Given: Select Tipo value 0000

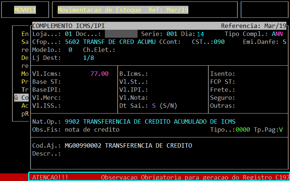Looking at the screenshot, I should [243, 129].
